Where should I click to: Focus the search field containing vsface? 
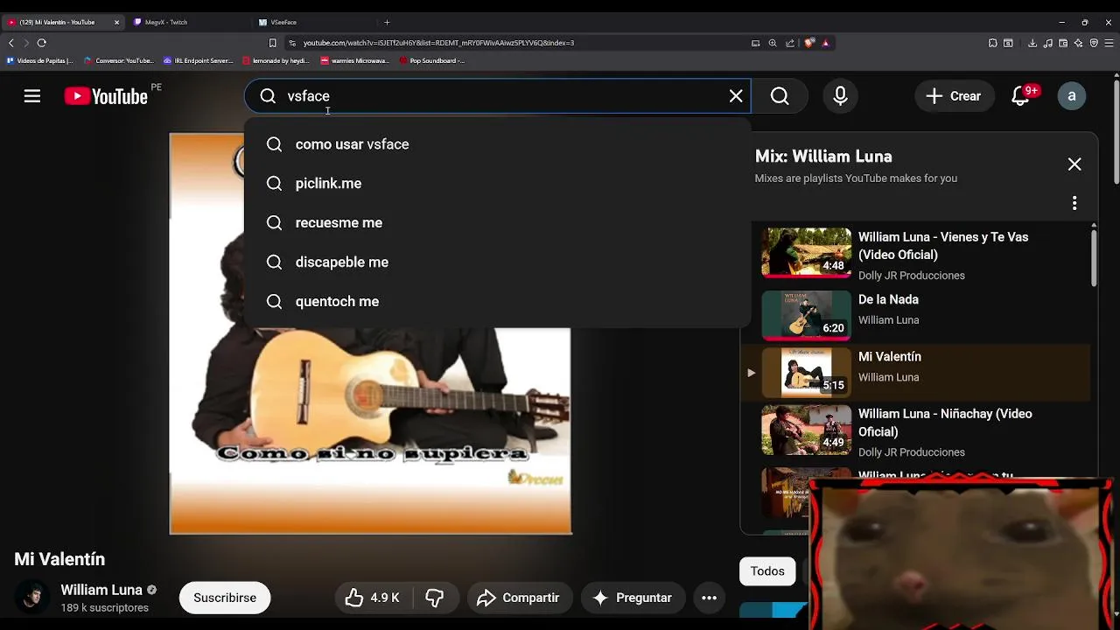(x=499, y=96)
